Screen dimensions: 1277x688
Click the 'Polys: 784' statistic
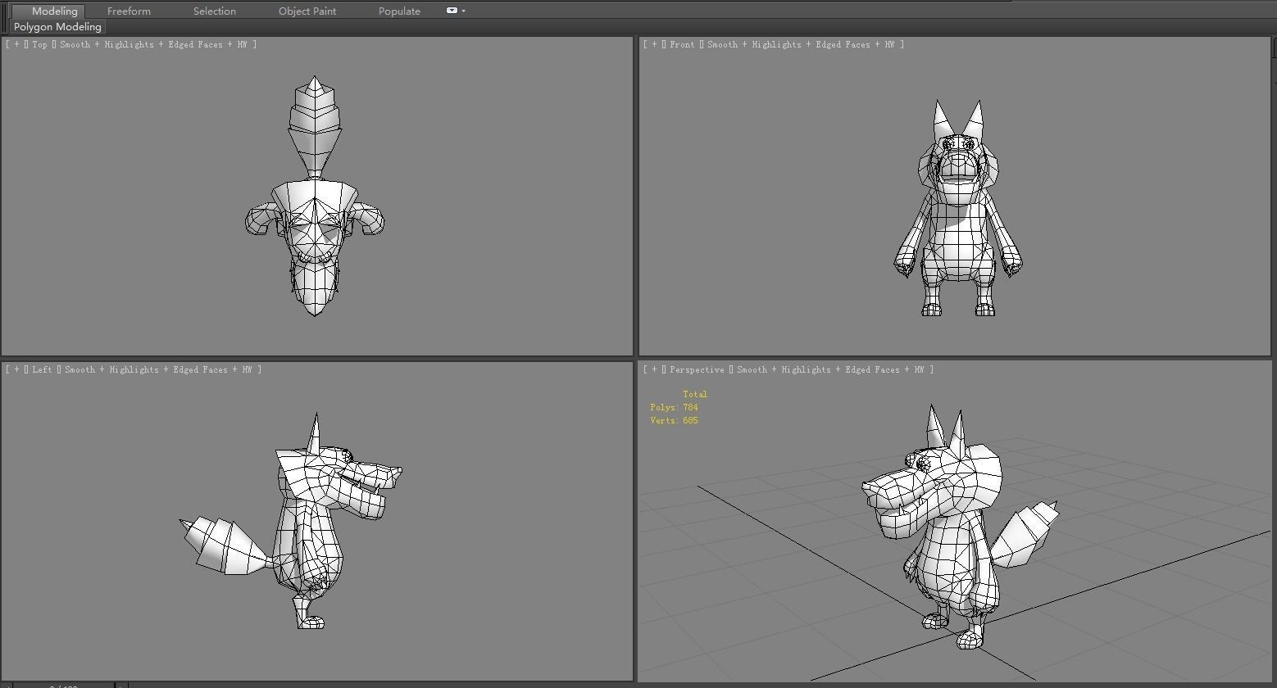tap(674, 407)
